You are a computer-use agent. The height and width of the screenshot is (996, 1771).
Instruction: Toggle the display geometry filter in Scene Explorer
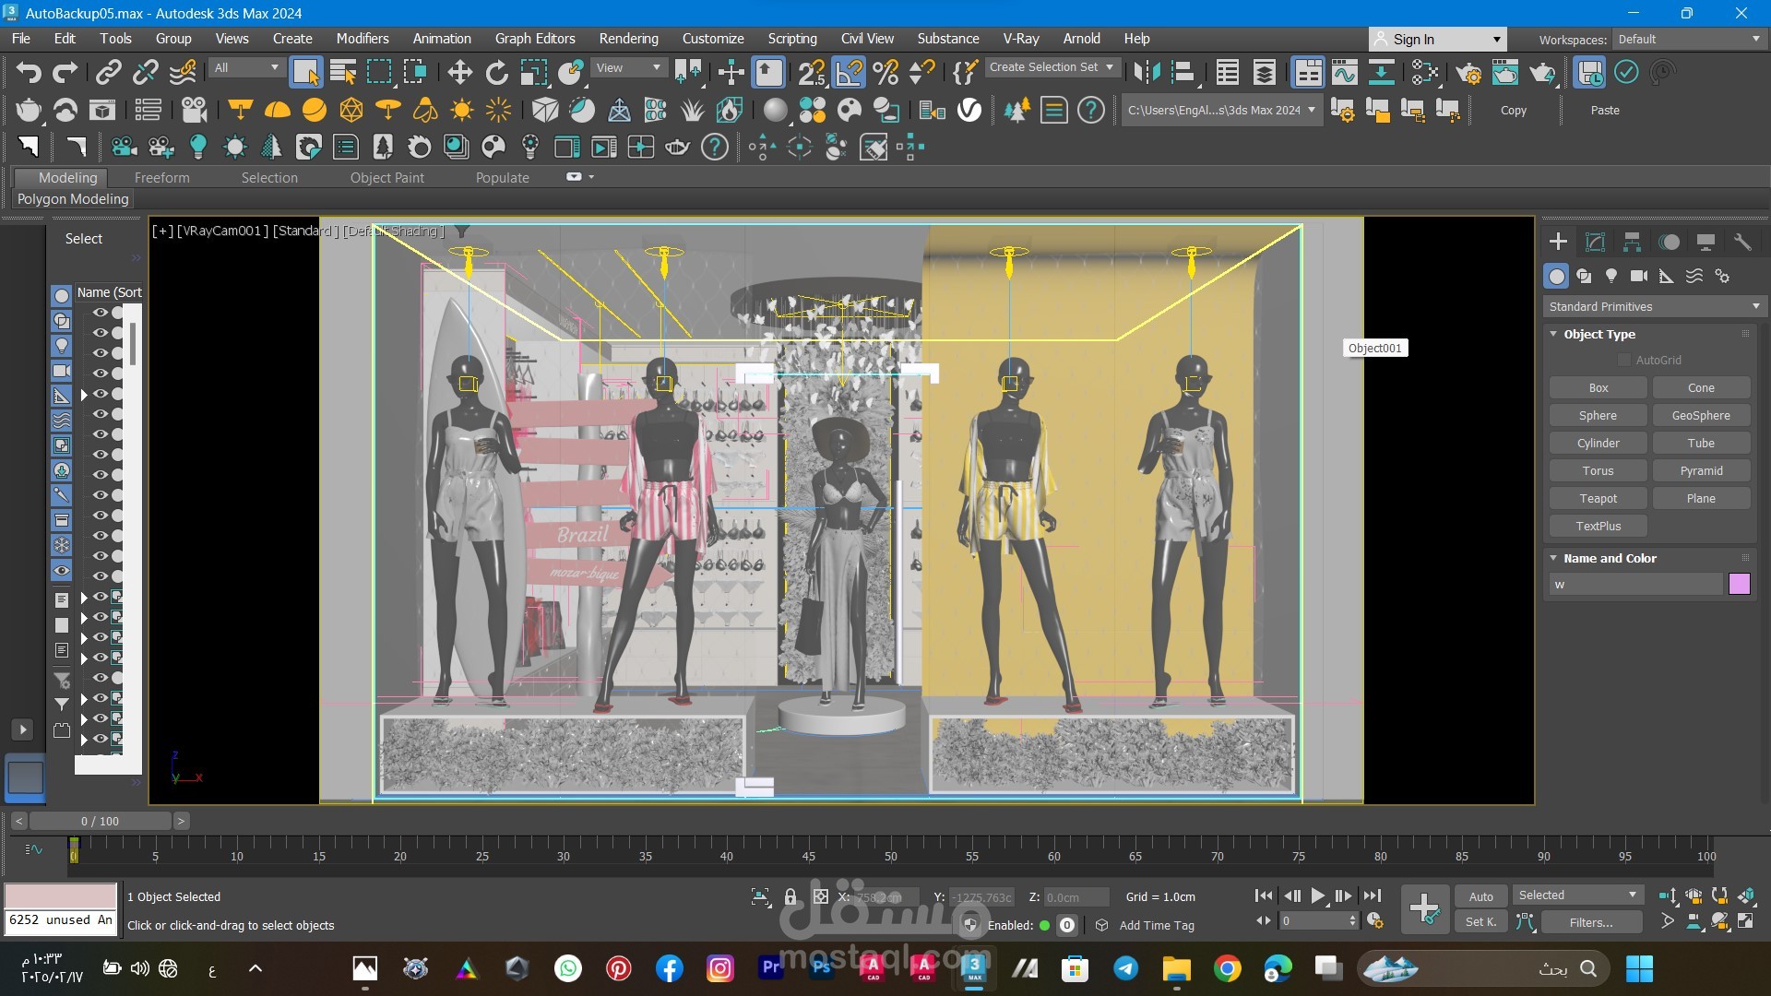coord(61,295)
